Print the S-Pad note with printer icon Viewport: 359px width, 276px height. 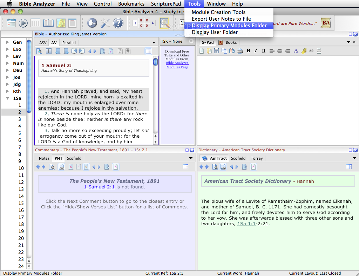click(240, 51)
